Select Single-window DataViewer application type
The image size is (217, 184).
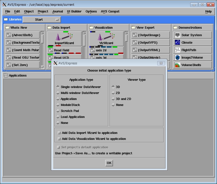click(x=58, y=87)
